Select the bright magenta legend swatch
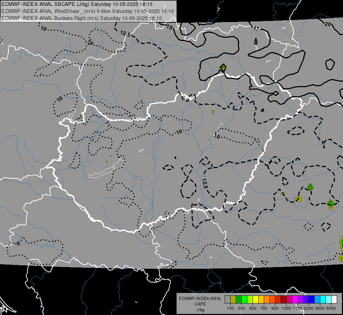Viewport: 343px width, 315px height. coord(295,299)
